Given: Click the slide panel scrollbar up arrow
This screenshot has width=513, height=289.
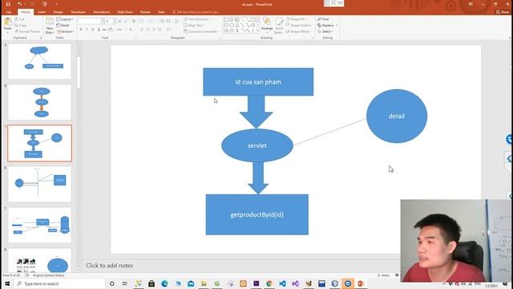Looking at the screenshot, I should pyautogui.click(x=79, y=43).
